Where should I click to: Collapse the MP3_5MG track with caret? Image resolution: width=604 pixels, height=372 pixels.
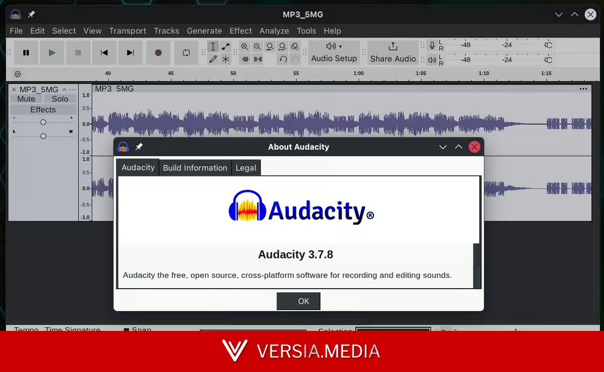[65, 89]
